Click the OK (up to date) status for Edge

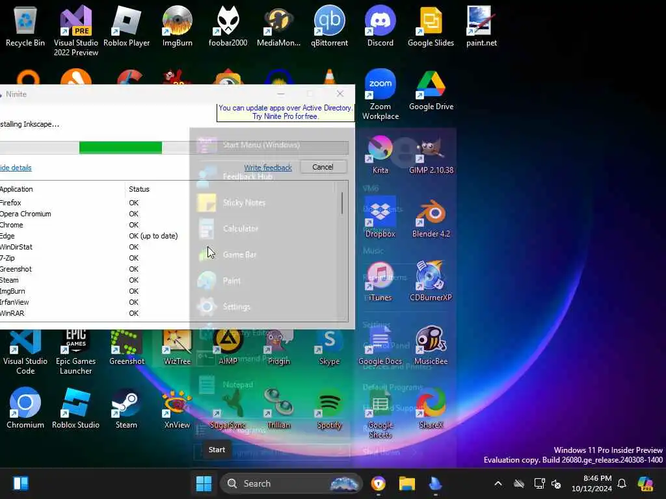click(x=153, y=236)
